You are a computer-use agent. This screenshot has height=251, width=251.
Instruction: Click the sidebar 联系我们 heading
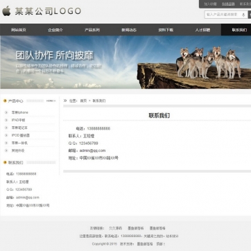15,163
